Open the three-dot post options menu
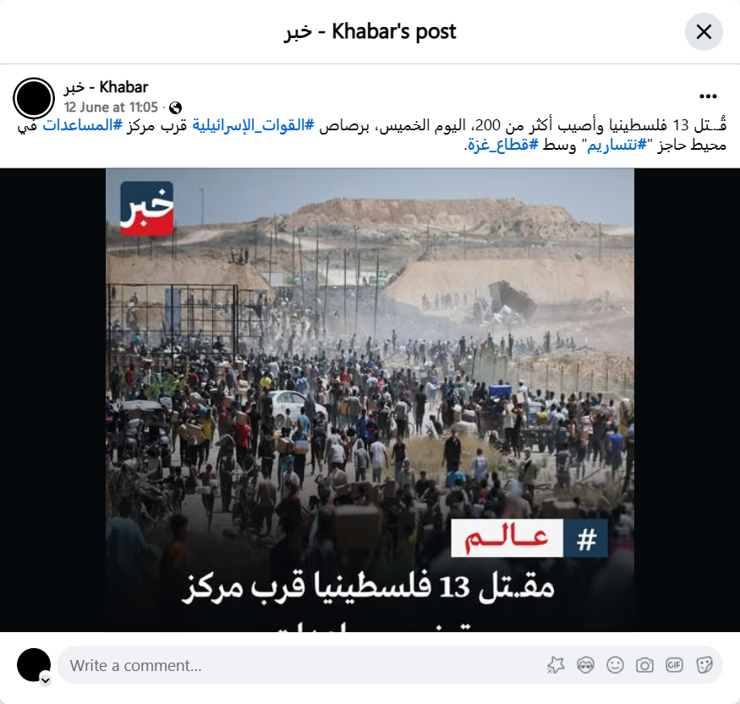 coord(708,96)
